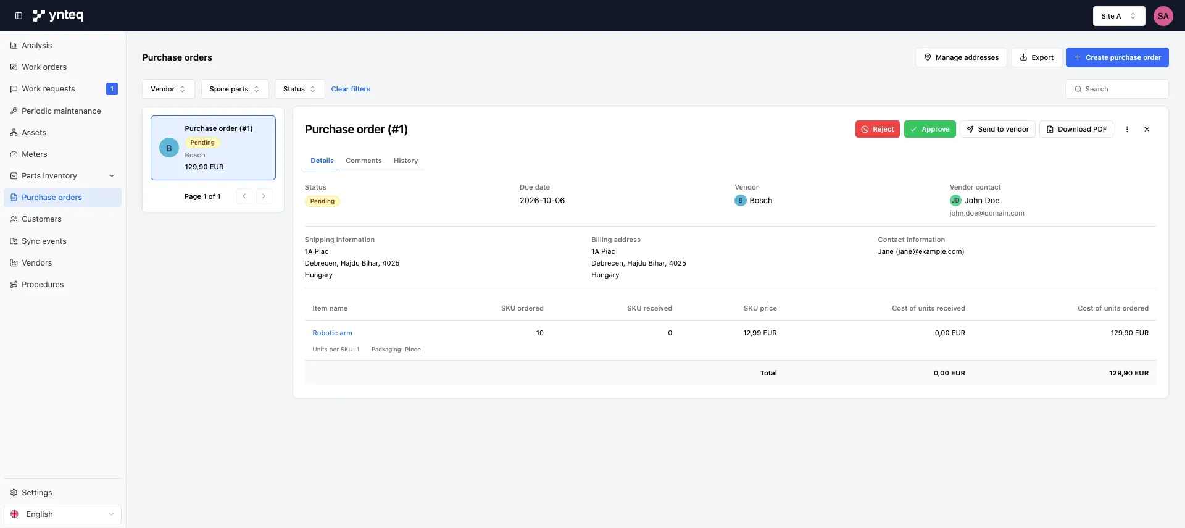
Task: Download the purchase order PDF
Action: pyautogui.click(x=1076, y=129)
